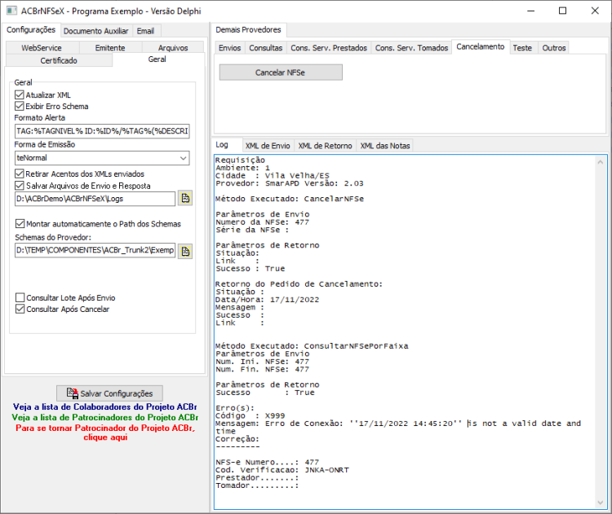This screenshot has height=514, width=612.
Task: Toggle the Atualizar XML checkbox
Action: 20,94
